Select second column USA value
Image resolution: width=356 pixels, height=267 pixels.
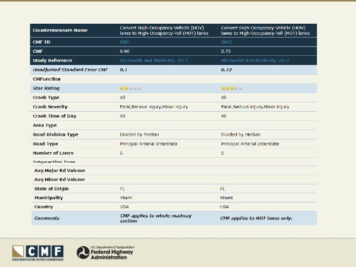[224, 207]
